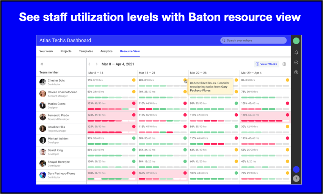
Task: Click yellow status dot for Shayak Mar 22–28
Action: 236,161
